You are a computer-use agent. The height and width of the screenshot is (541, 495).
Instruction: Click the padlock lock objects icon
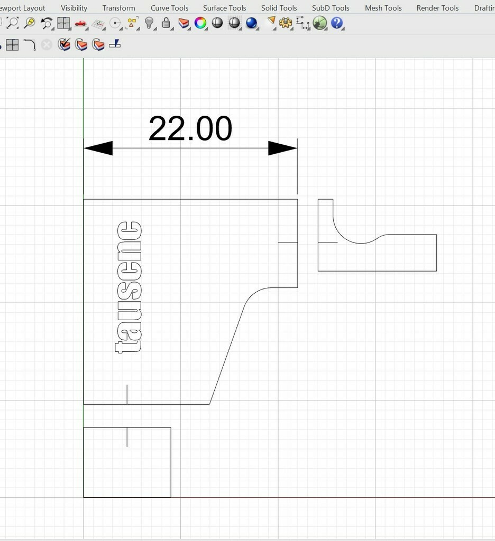tap(166, 23)
